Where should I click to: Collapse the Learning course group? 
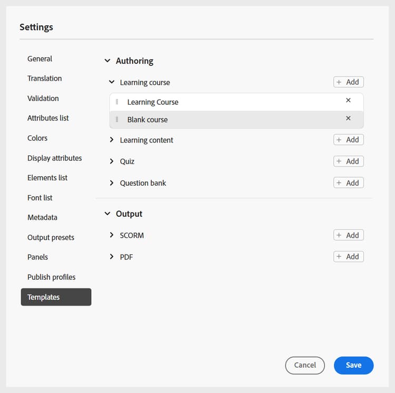point(112,82)
